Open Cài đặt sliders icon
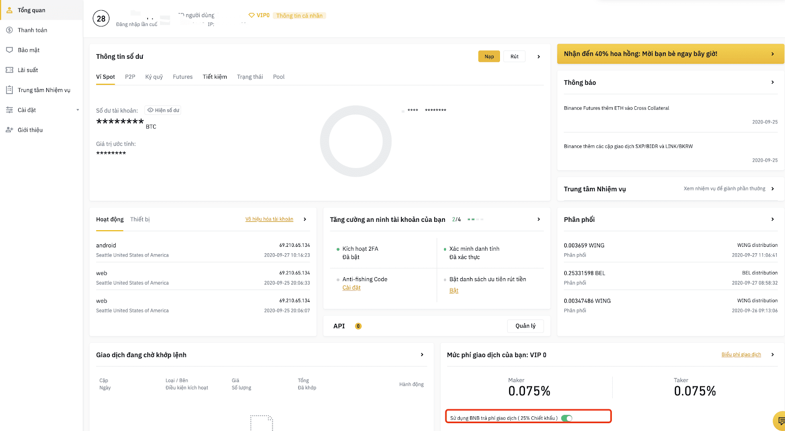 coord(9,110)
